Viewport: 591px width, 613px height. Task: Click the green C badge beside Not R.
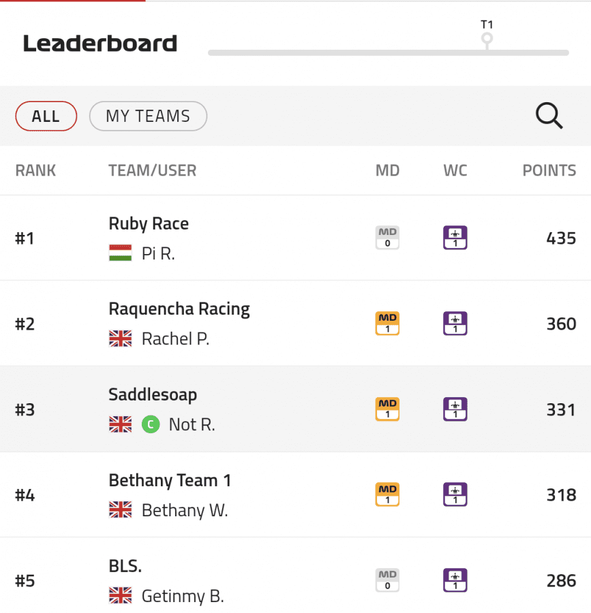click(151, 424)
